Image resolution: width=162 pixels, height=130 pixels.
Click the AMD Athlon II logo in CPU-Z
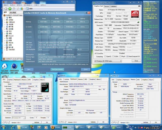[x=45, y=87]
